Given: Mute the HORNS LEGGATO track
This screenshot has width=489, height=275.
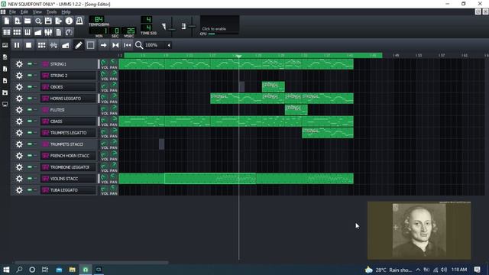Looking at the screenshot, I should (x=30, y=99).
